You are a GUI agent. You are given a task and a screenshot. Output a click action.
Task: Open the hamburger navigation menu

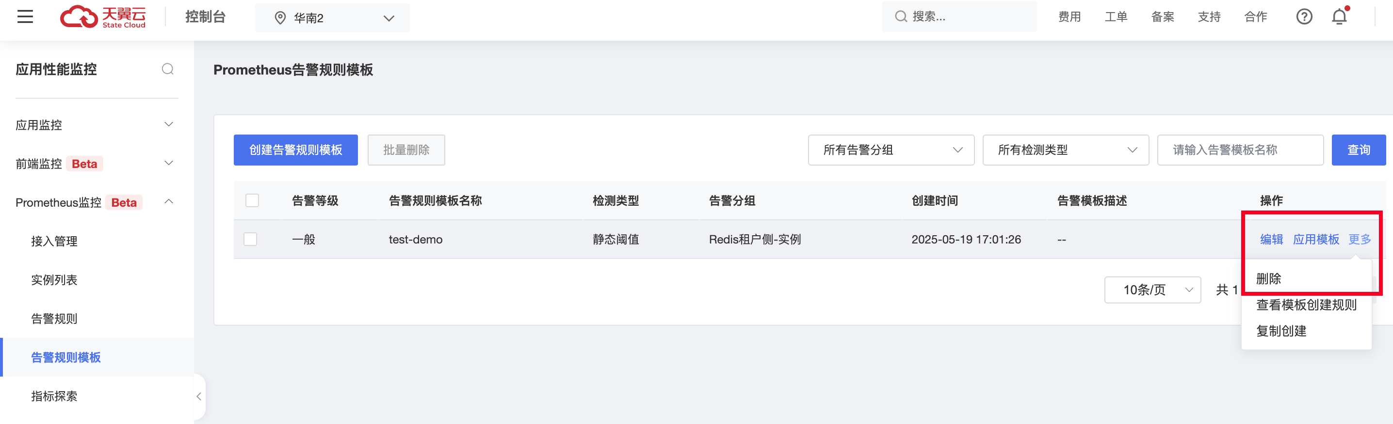(25, 17)
